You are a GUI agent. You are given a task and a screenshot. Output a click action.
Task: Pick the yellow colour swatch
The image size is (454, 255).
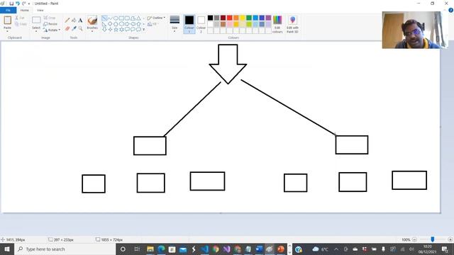pyautogui.click(x=243, y=18)
